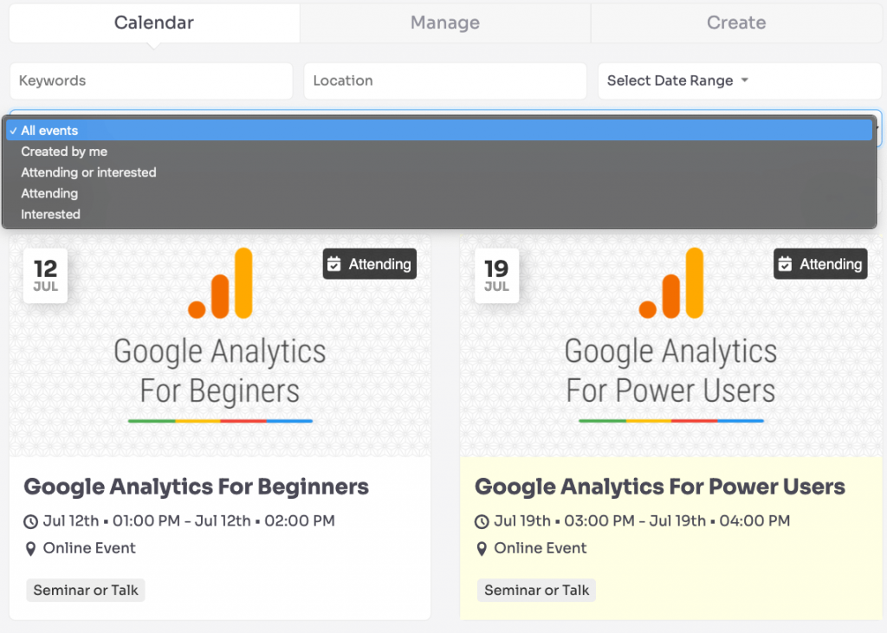Choose the Interested filter option
This screenshot has width=887, height=633.
coord(439,215)
